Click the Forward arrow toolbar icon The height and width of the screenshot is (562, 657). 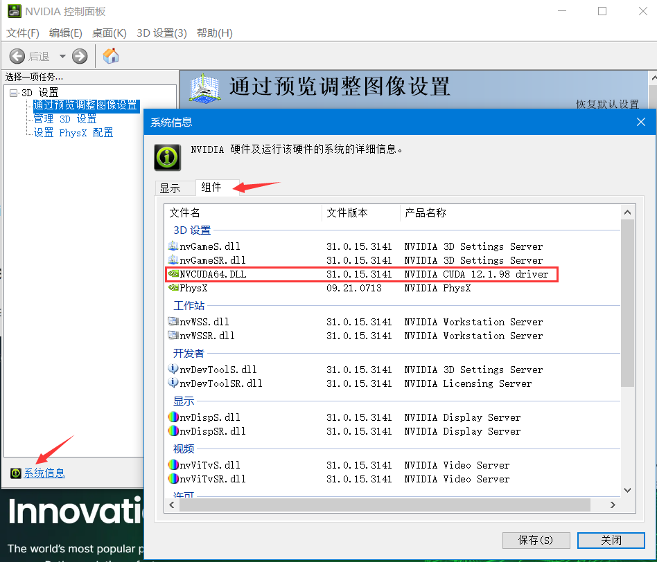(x=80, y=56)
